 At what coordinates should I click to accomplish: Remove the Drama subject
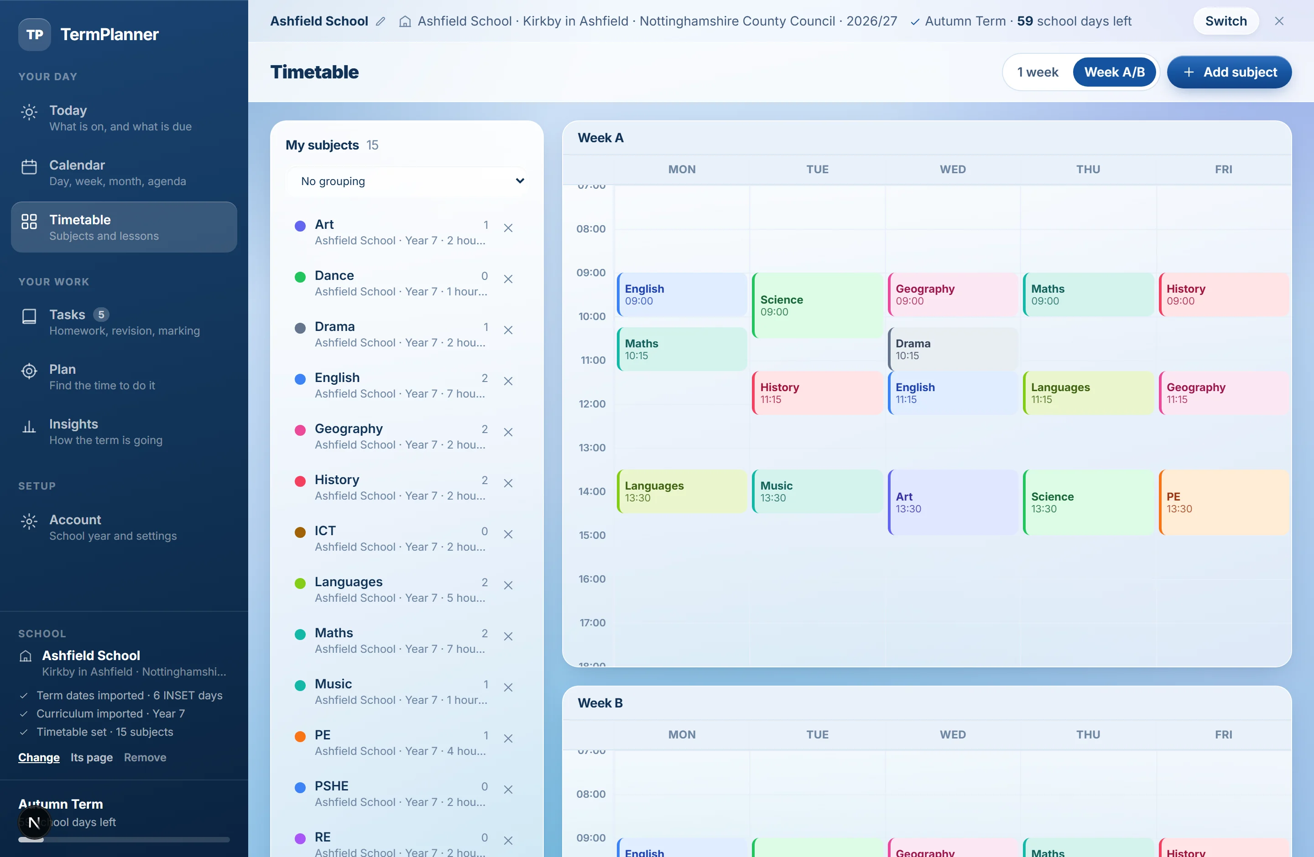click(508, 330)
